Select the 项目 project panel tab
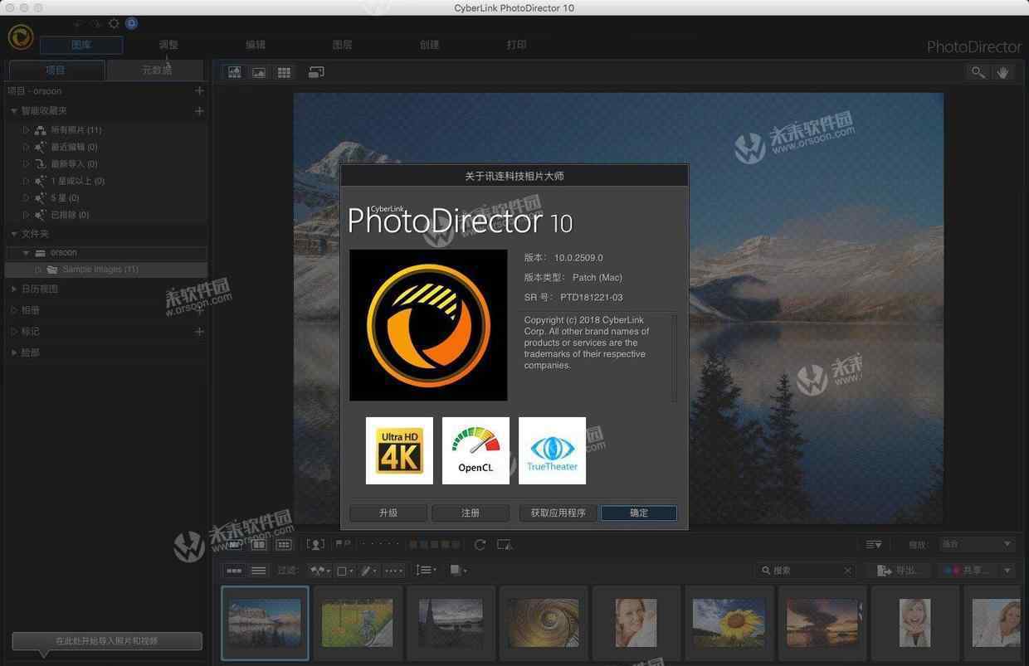The width and height of the screenshot is (1029, 666). [x=56, y=70]
